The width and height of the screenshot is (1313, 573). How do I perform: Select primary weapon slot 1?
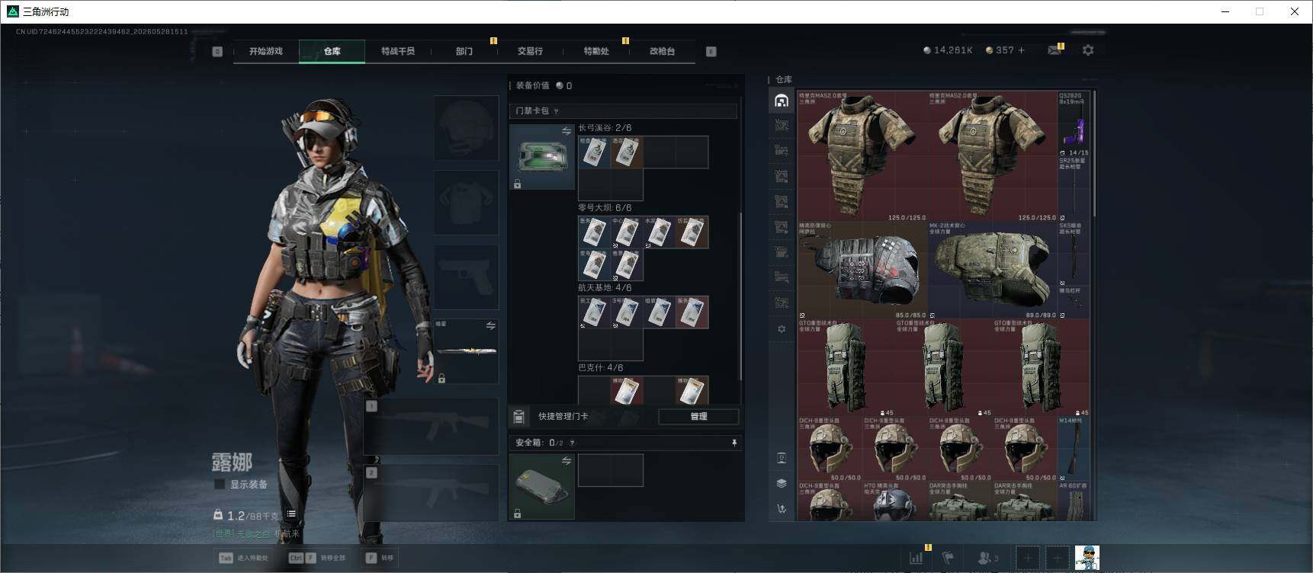tap(431, 426)
